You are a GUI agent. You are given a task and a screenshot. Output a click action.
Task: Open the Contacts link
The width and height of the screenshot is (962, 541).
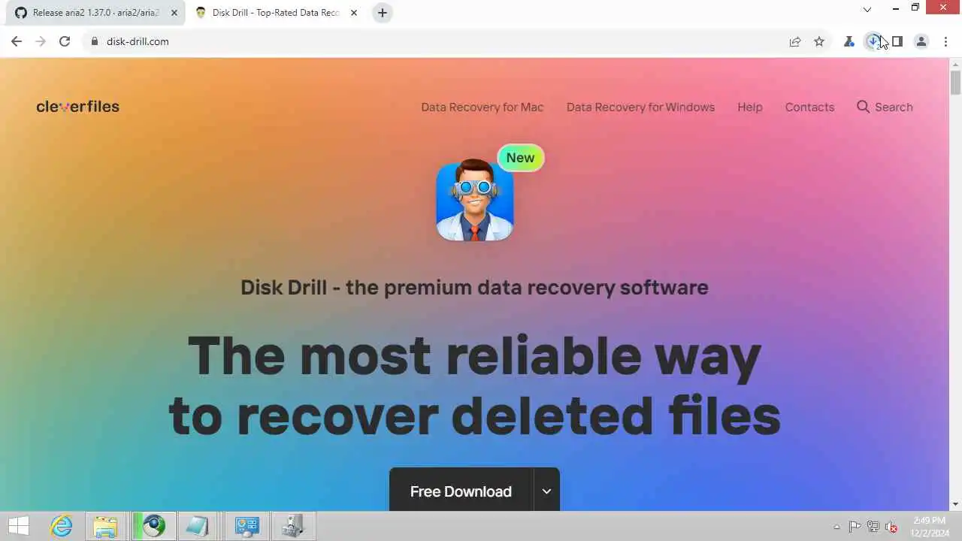[x=809, y=107]
